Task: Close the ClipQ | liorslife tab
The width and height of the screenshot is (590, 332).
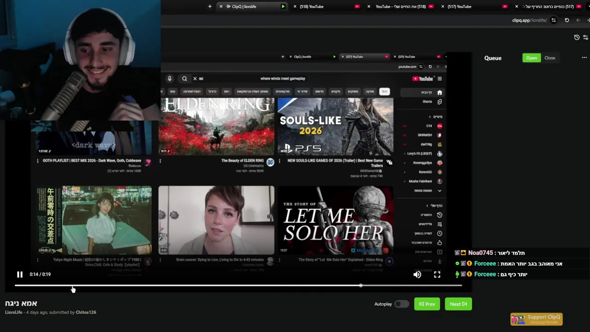Action: point(221,6)
